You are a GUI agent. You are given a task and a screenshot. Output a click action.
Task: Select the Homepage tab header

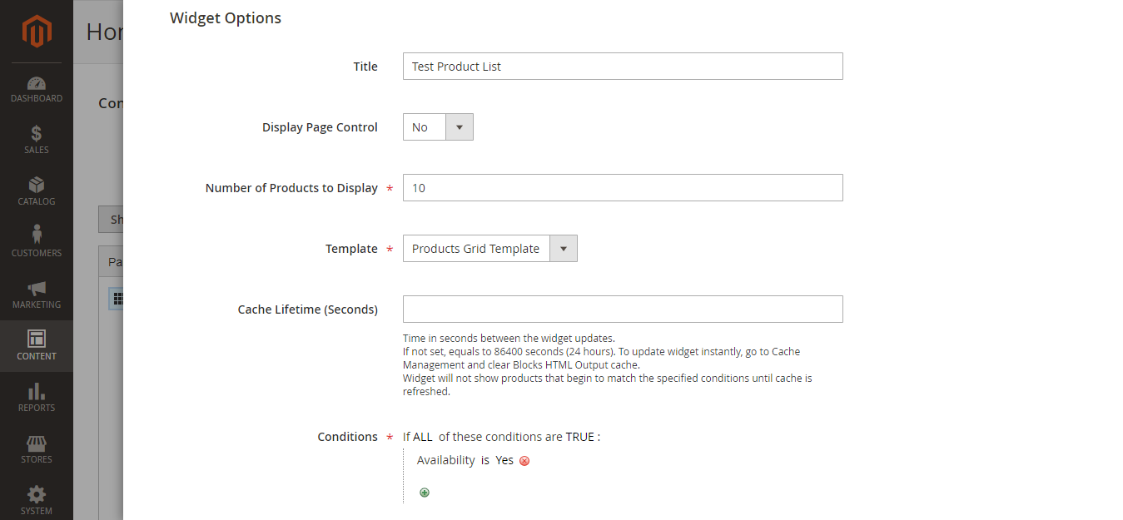click(x=100, y=31)
